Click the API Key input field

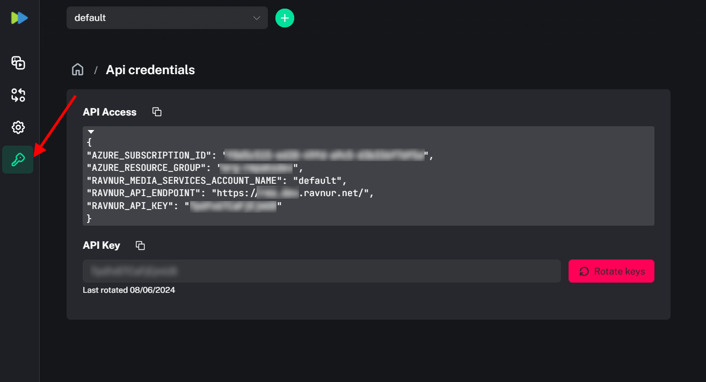[322, 271]
